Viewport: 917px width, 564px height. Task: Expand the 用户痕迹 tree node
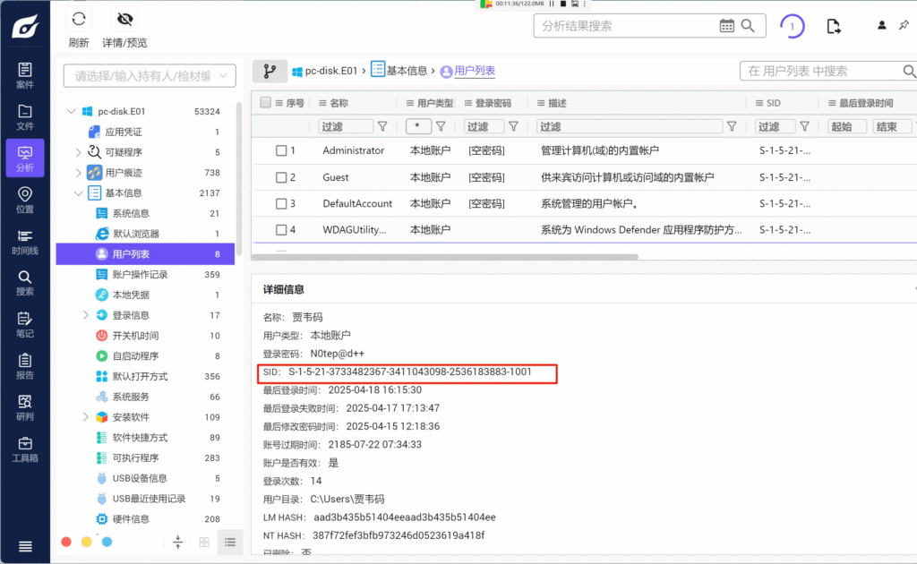(x=79, y=173)
